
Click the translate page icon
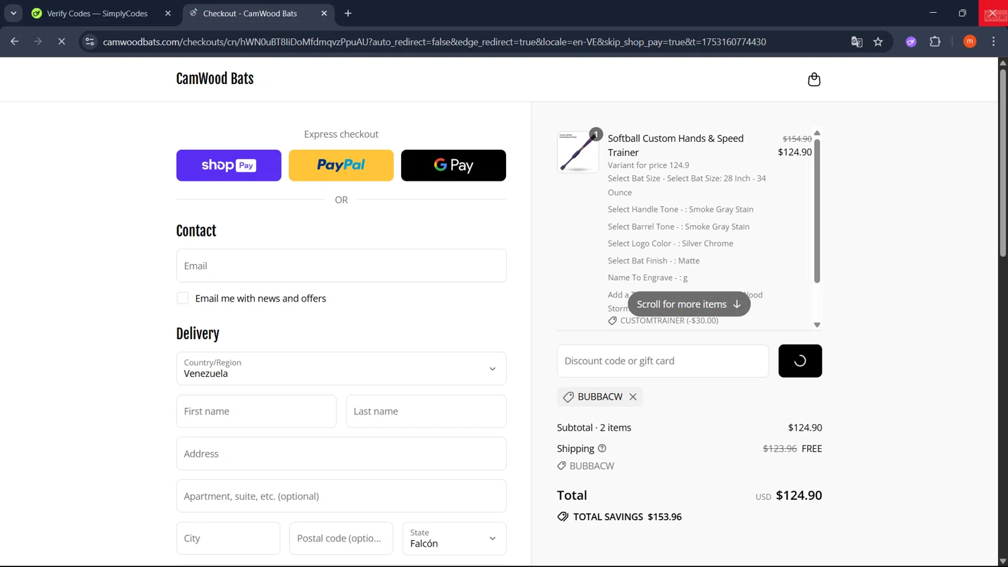857,42
